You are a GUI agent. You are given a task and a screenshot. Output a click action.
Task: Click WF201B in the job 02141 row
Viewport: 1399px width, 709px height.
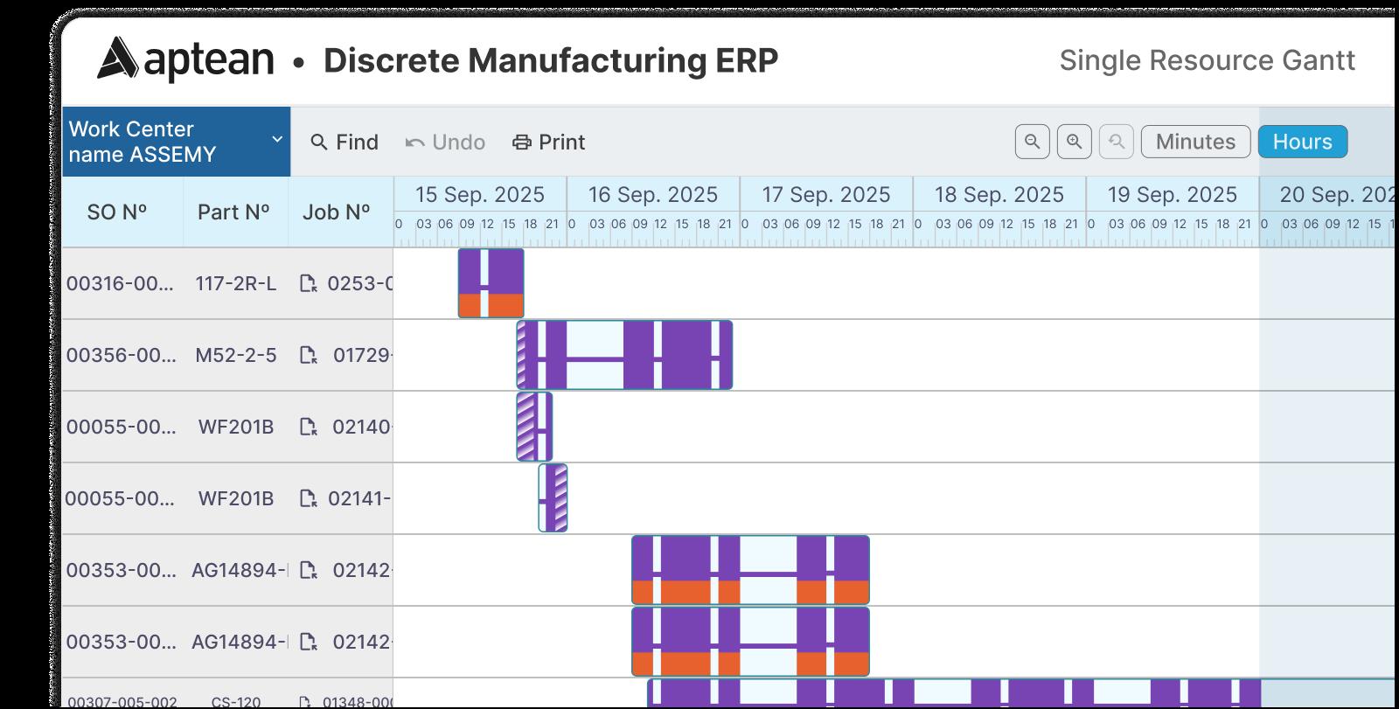[236, 498]
